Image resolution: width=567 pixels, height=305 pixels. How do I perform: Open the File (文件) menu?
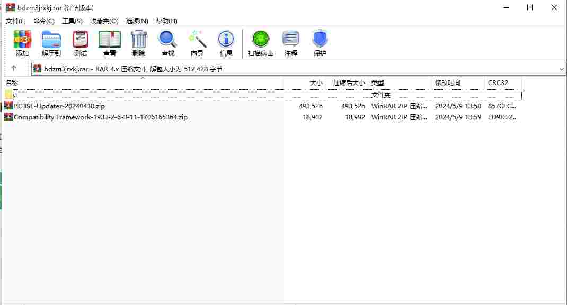point(16,21)
